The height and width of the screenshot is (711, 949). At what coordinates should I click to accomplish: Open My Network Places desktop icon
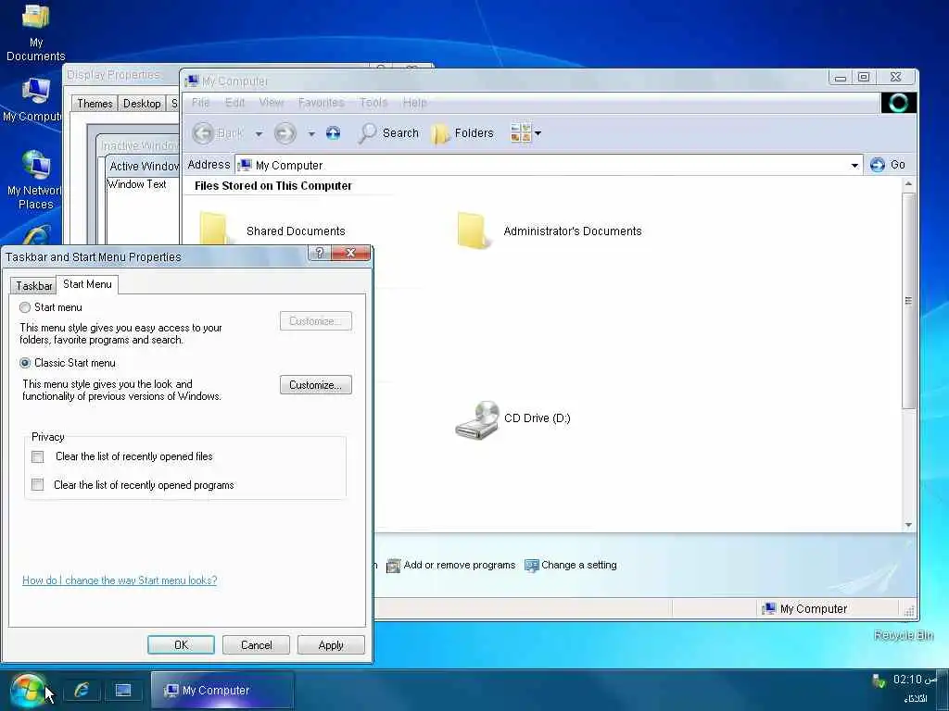click(34, 181)
